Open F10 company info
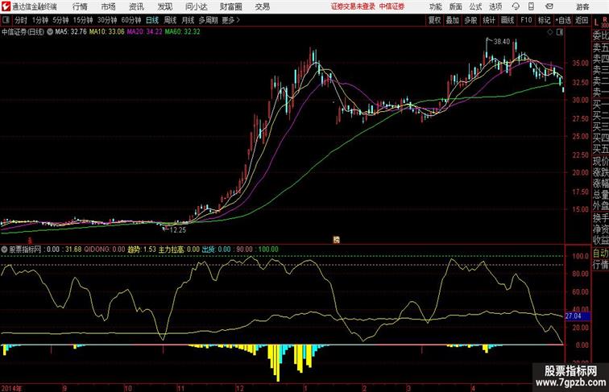 pos(526,20)
